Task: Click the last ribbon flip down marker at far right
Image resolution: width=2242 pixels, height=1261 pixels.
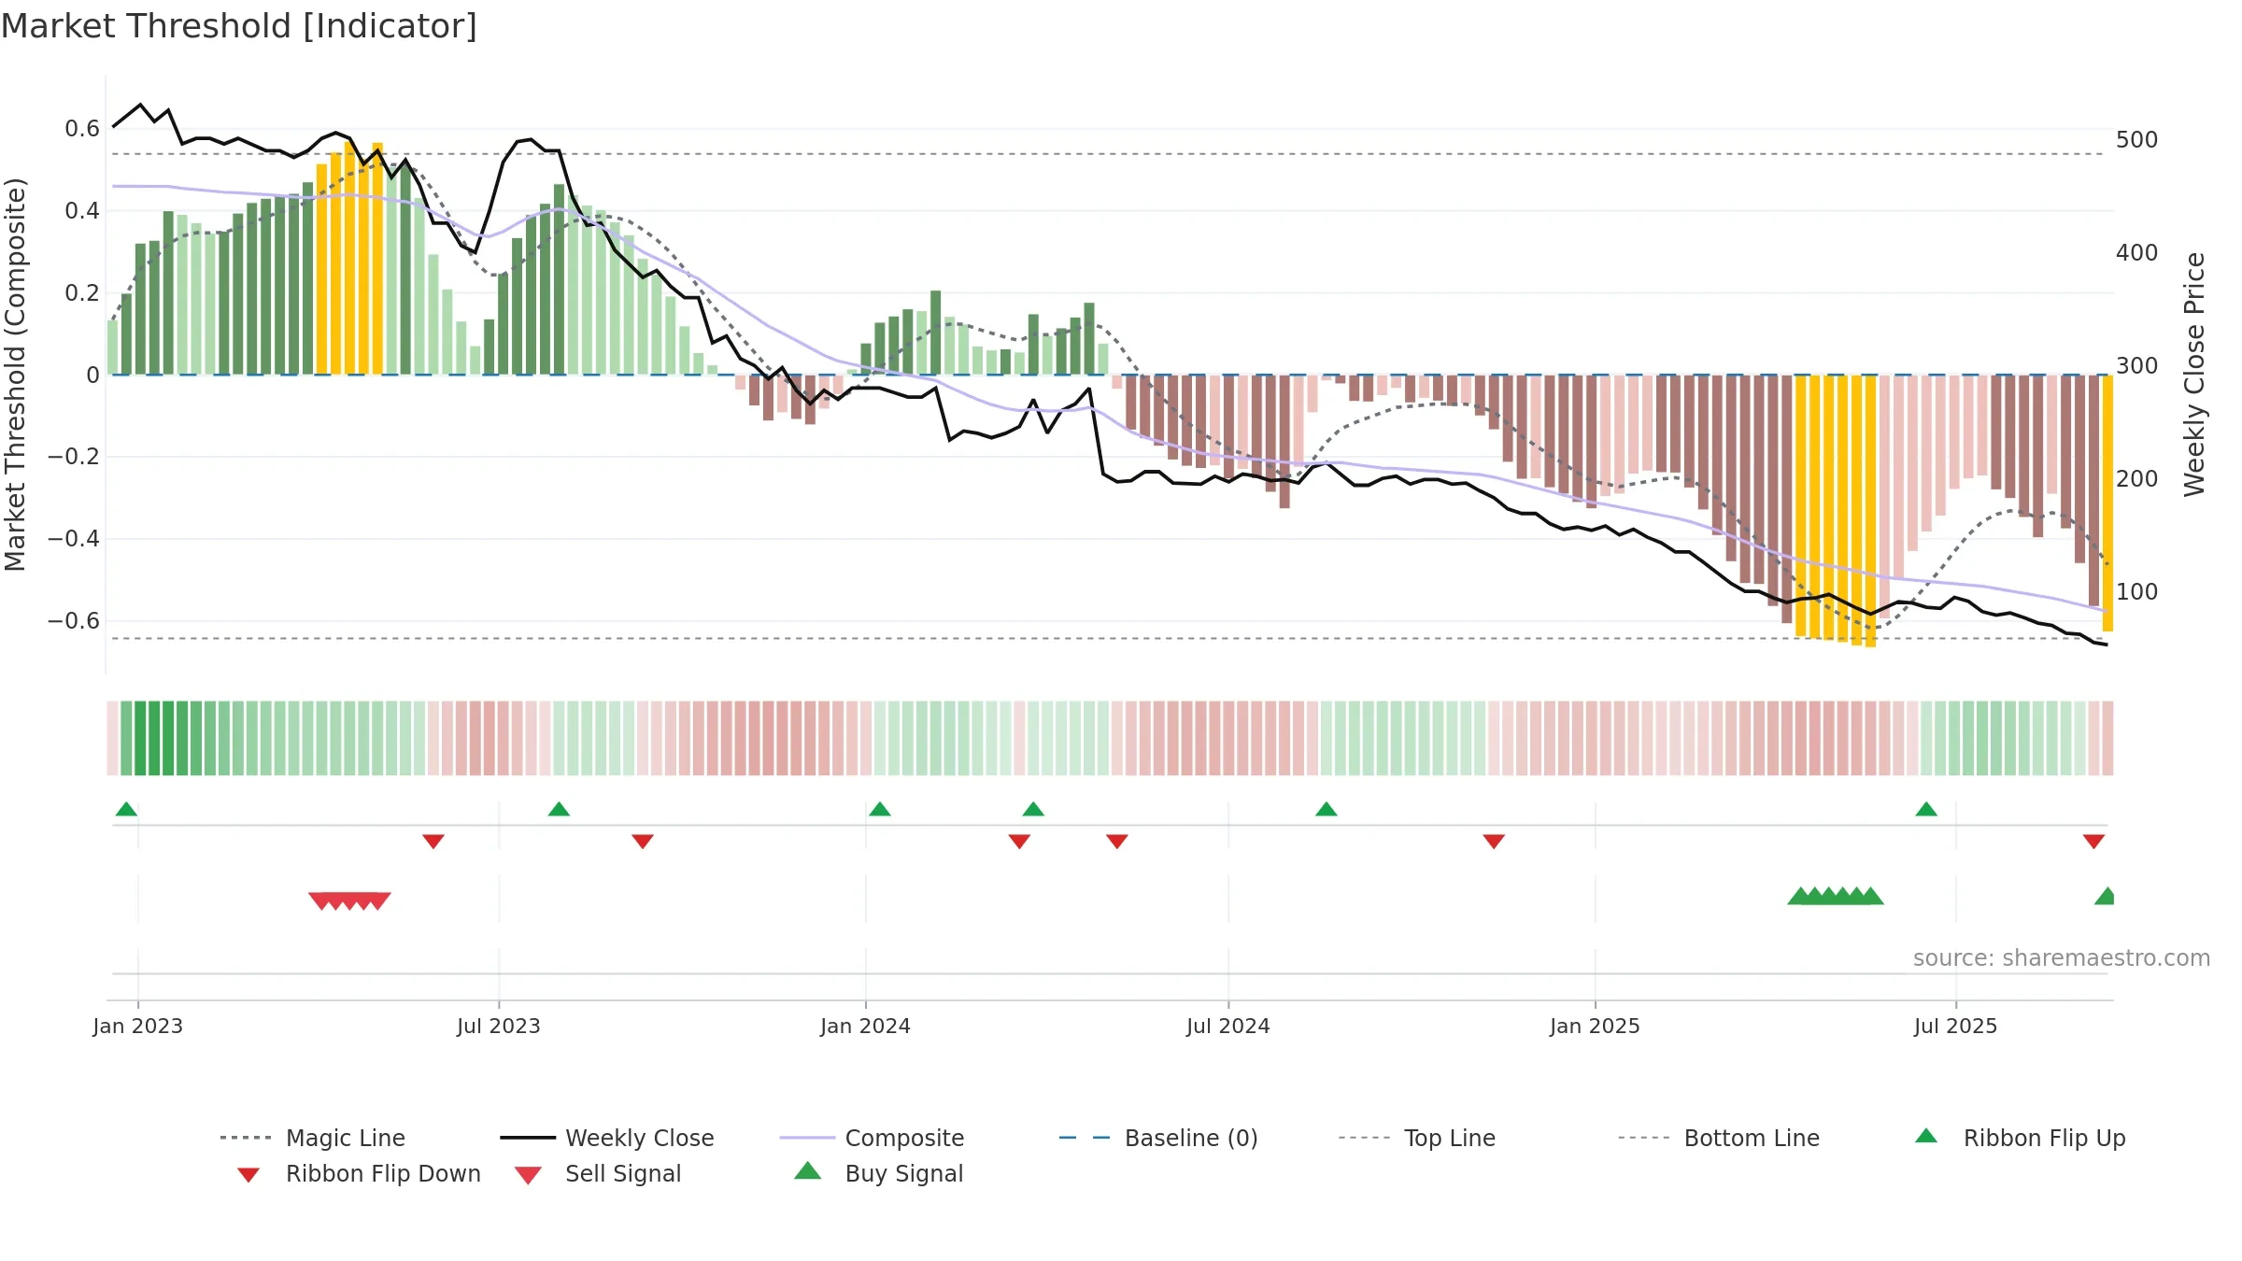Action: (2093, 842)
